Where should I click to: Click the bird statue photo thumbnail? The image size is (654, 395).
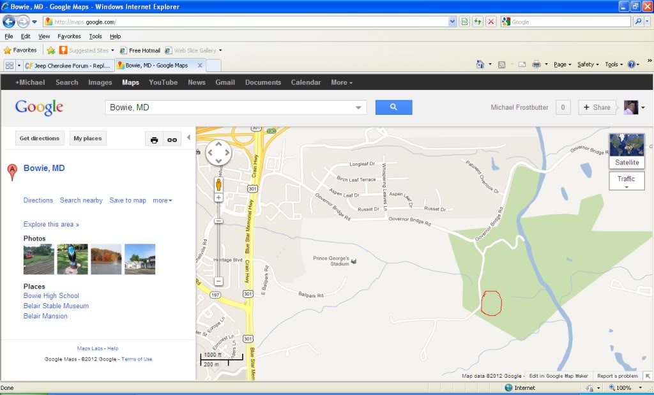click(x=73, y=259)
